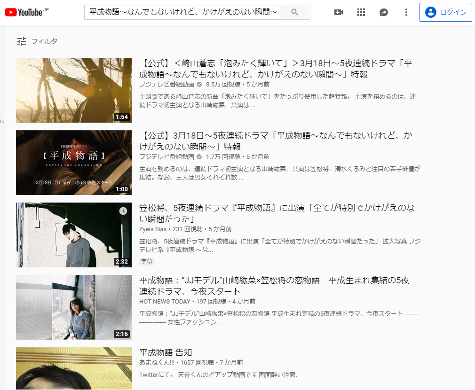The height and width of the screenshot is (390, 475).
Task: Open the 1:54 崎山蒼志 video thumbnail
Action: tap(74, 90)
